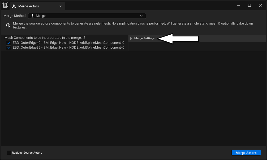Viewport: 267px width, 160px height.
Task: Minimize the Merge Actors window
Action: [x=239, y=5]
